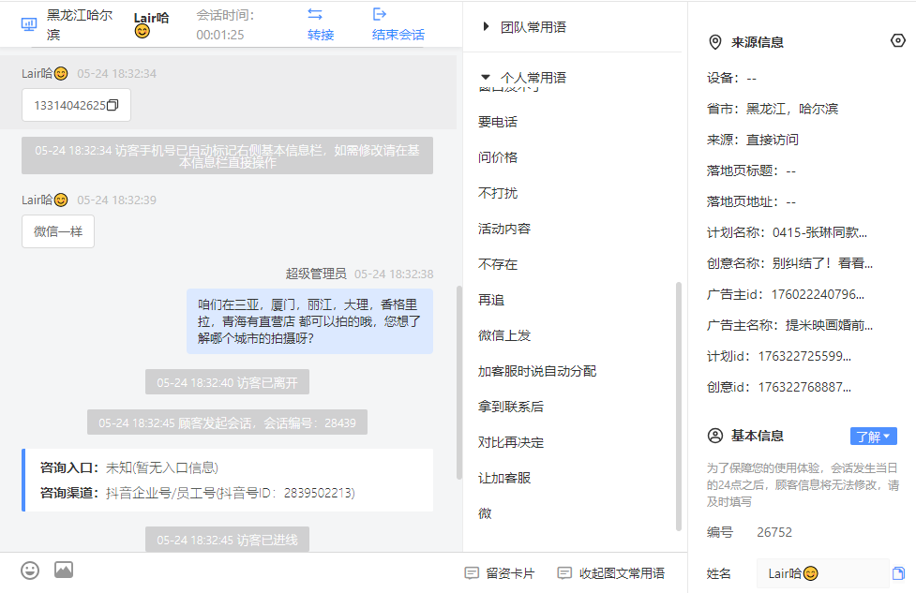Image resolution: width=916 pixels, height=593 pixels.
Task: Click the 创意id 176322768887 value
Action: tap(804, 388)
